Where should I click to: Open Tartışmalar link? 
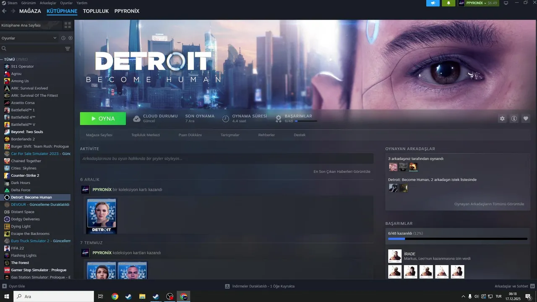click(x=230, y=135)
